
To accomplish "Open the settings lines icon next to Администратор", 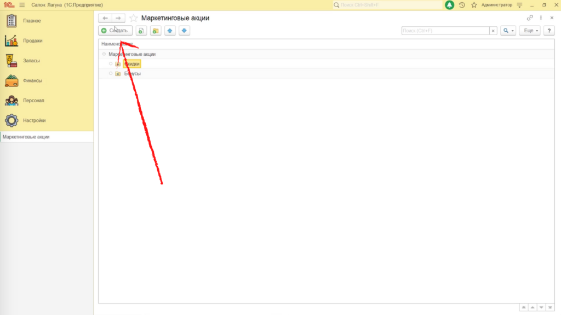I will (x=519, y=5).
